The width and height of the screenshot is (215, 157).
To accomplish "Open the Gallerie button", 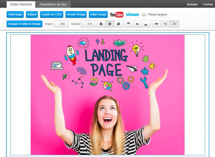I will 32,14.
